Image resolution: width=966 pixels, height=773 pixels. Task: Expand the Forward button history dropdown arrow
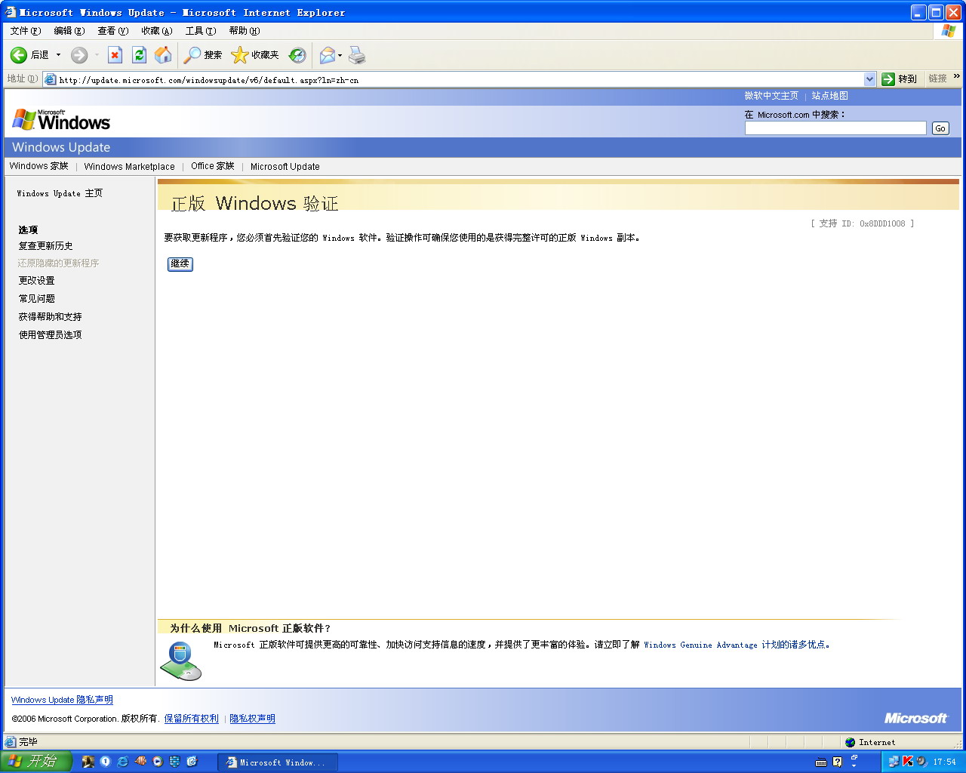coord(97,55)
